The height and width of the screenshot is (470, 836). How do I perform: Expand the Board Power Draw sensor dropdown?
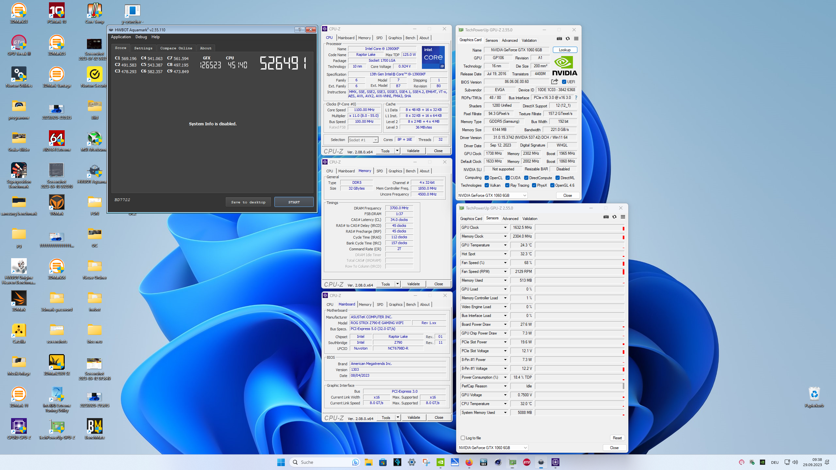point(505,324)
